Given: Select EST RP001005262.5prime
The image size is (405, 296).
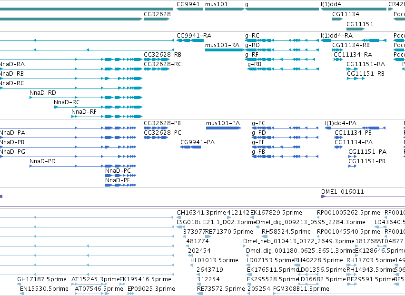Looking at the screenshot, I should click(318, 217).
